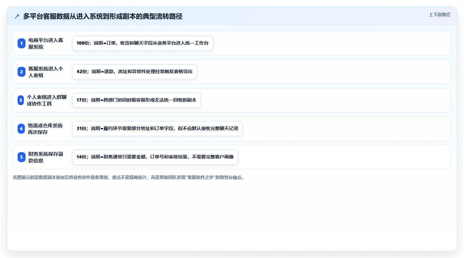Image resolution: width=464 pixels, height=258 pixels.
Task: Open the 31份 description box
Action: (x=157, y=129)
